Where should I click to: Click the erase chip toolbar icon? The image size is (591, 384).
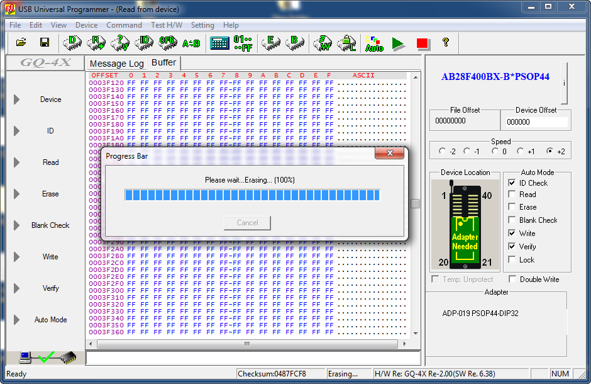271,42
